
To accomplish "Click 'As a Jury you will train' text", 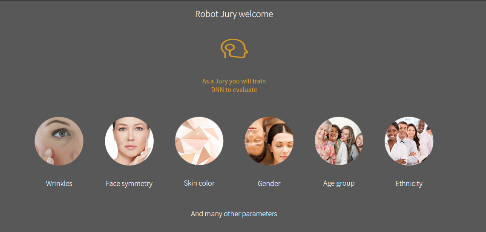I will 234,81.
